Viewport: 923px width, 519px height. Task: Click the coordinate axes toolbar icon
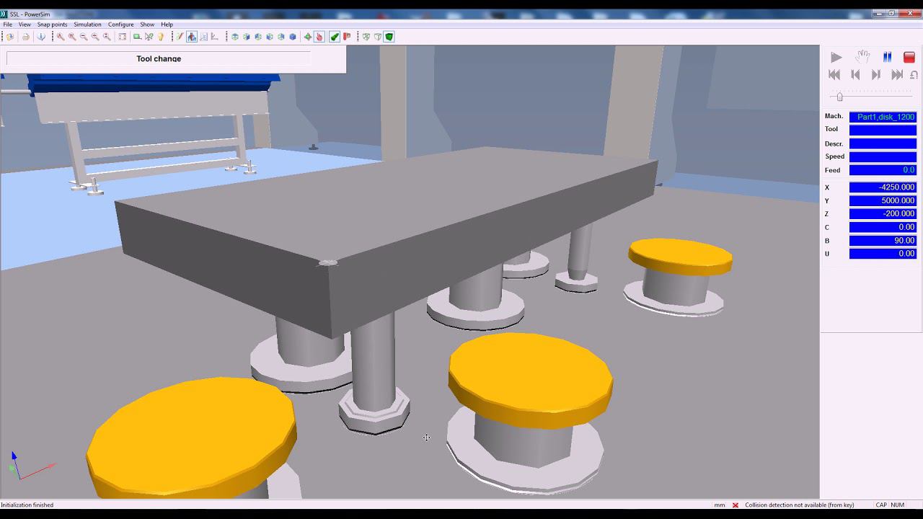214,37
